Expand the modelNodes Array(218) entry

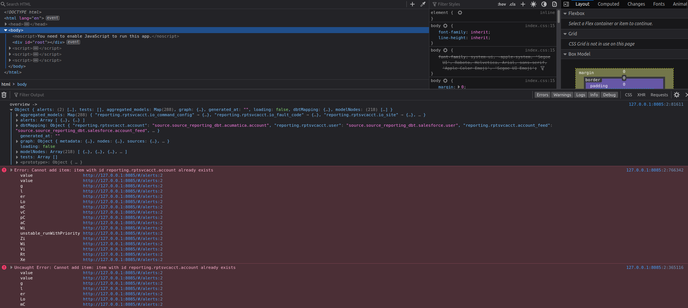[17, 152]
